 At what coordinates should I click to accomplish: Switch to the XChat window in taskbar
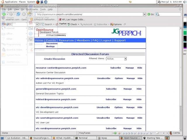(63, 138)
